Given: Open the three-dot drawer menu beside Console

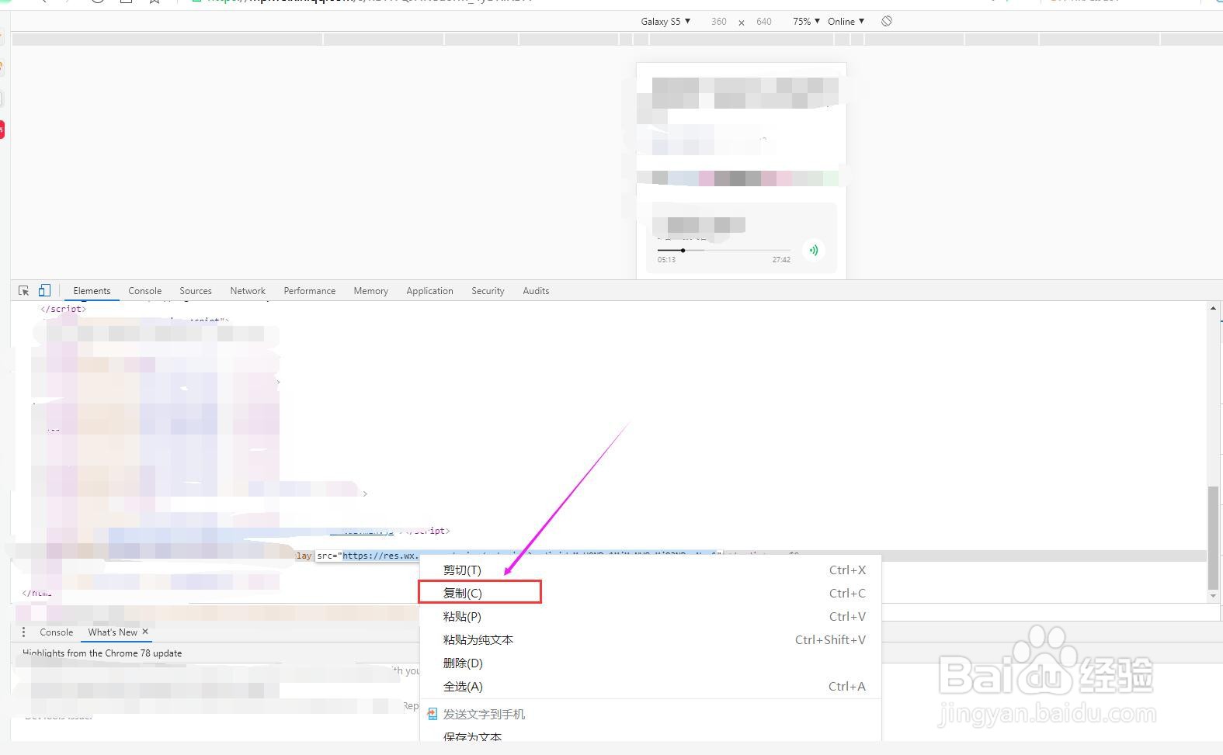Looking at the screenshot, I should [x=23, y=632].
